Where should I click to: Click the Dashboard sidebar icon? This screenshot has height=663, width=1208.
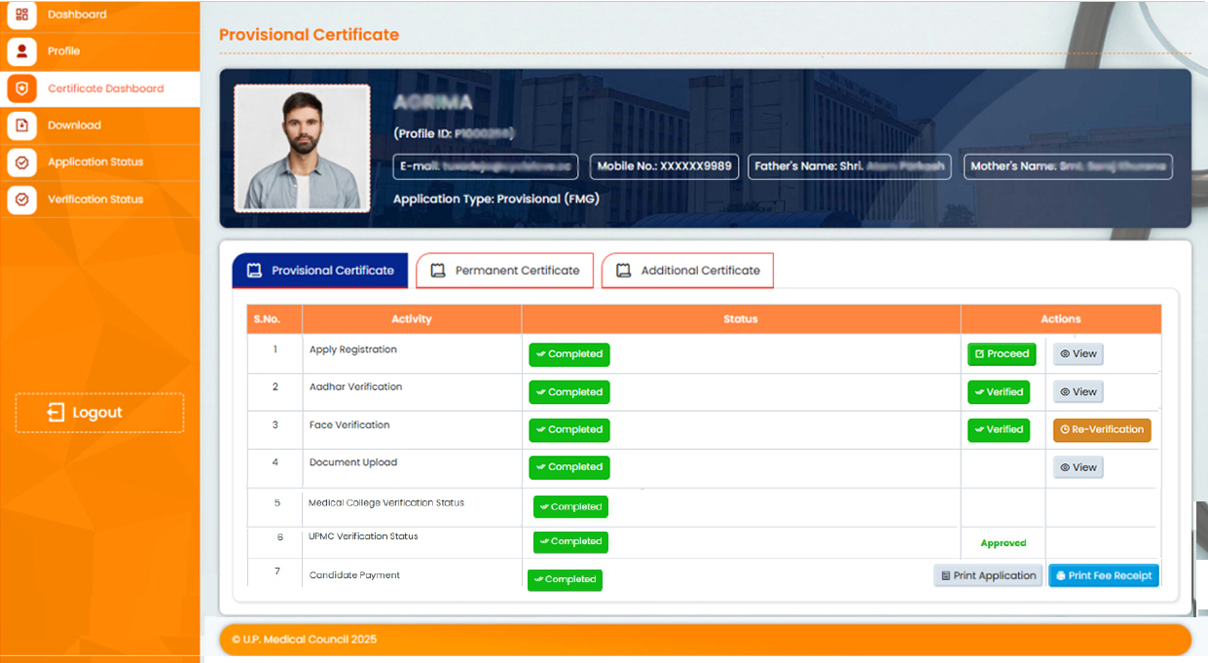(x=21, y=15)
